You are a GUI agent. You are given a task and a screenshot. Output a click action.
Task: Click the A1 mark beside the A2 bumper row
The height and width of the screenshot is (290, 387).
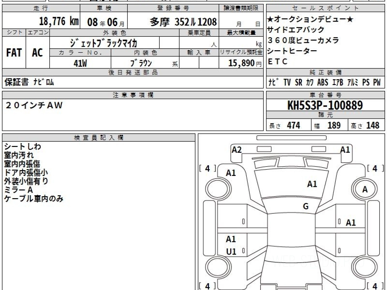tap(345, 150)
